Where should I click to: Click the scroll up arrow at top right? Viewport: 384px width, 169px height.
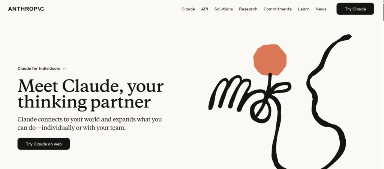click(383, 1)
